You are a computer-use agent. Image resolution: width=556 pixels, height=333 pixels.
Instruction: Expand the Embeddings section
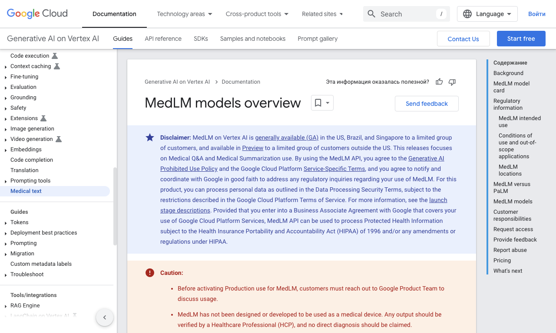6,150
